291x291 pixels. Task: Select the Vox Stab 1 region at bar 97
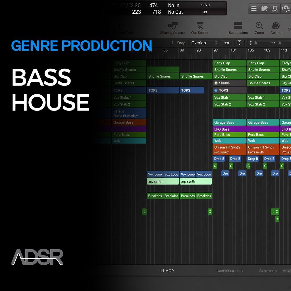pyautogui.click(x=229, y=97)
